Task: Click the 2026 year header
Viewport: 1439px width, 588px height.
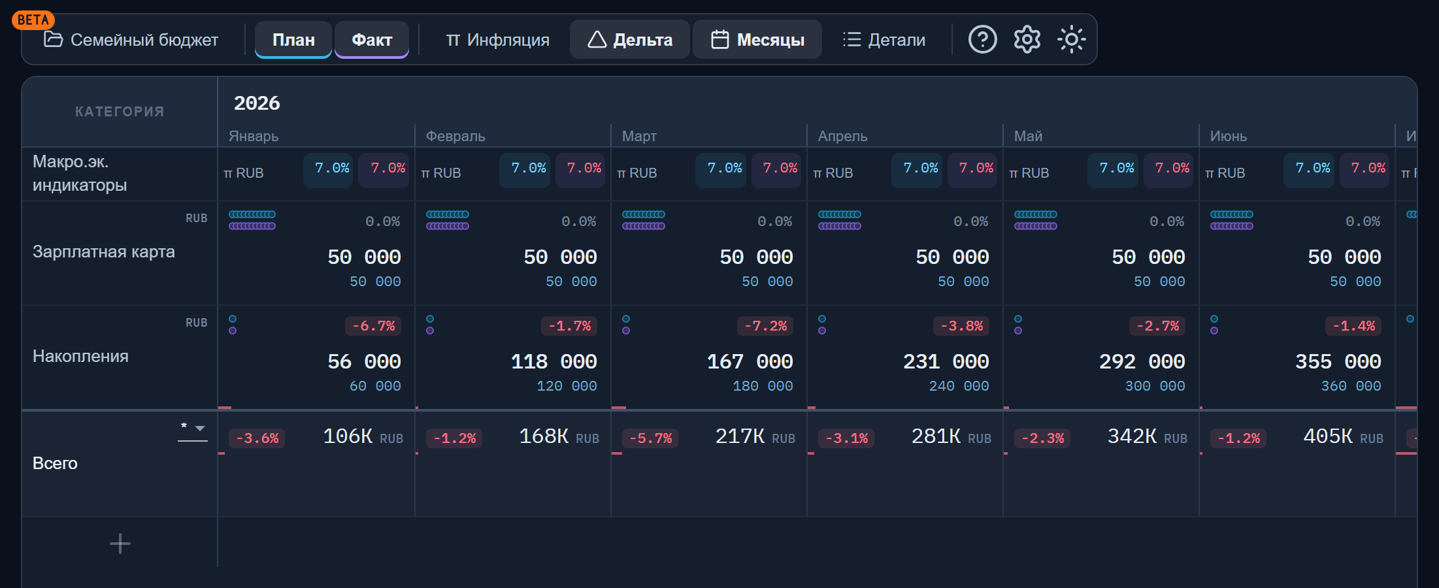Action: click(x=257, y=103)
